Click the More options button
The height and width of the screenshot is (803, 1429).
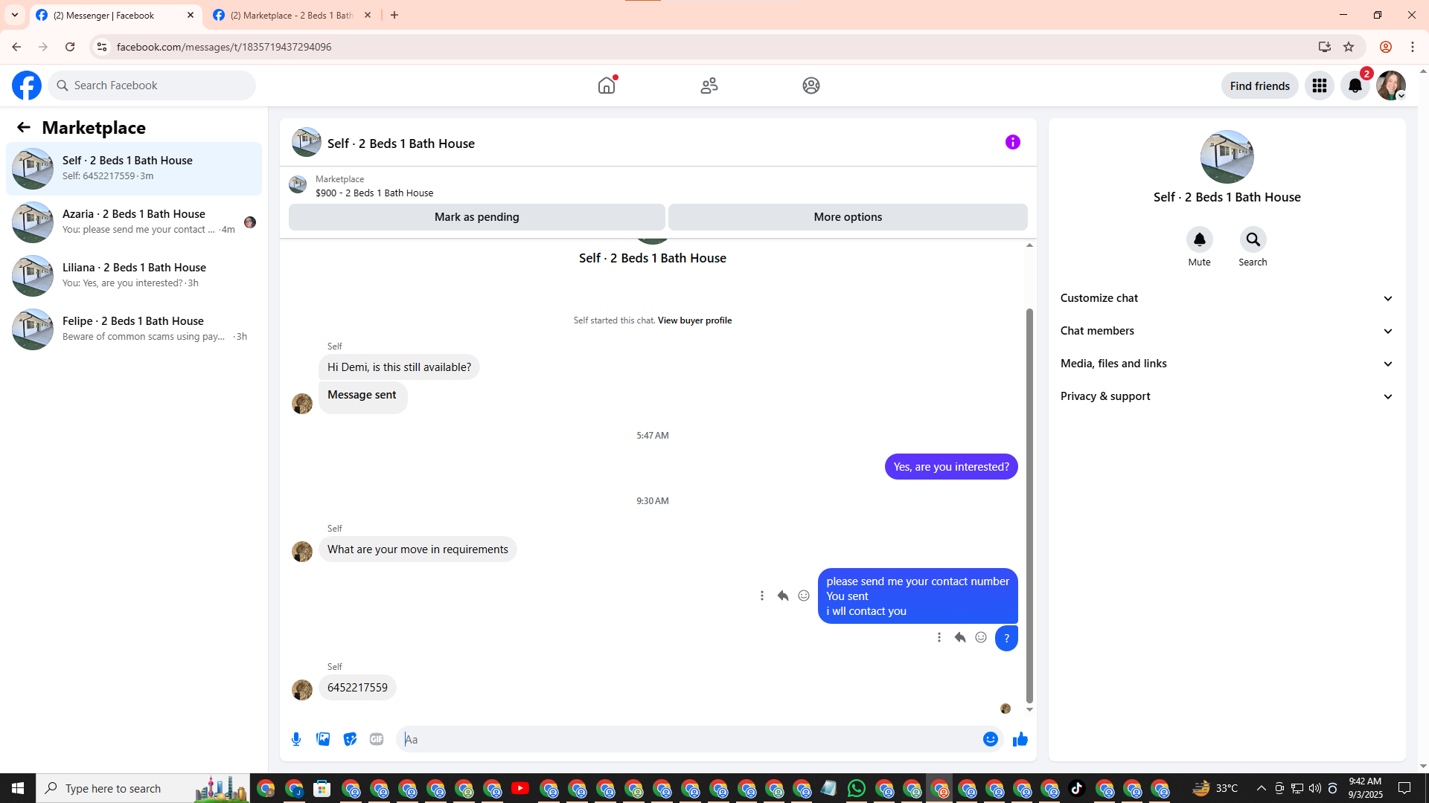point(848,217)
